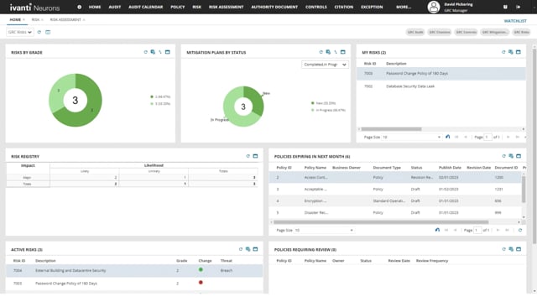Click the user profile avatar icon
The width and height of the screenshot is (537, 302).
click(434, 7)
